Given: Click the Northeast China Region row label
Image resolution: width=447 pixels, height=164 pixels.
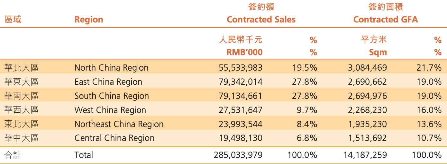Looking at the screenshot, I should [x=119, y=124].
